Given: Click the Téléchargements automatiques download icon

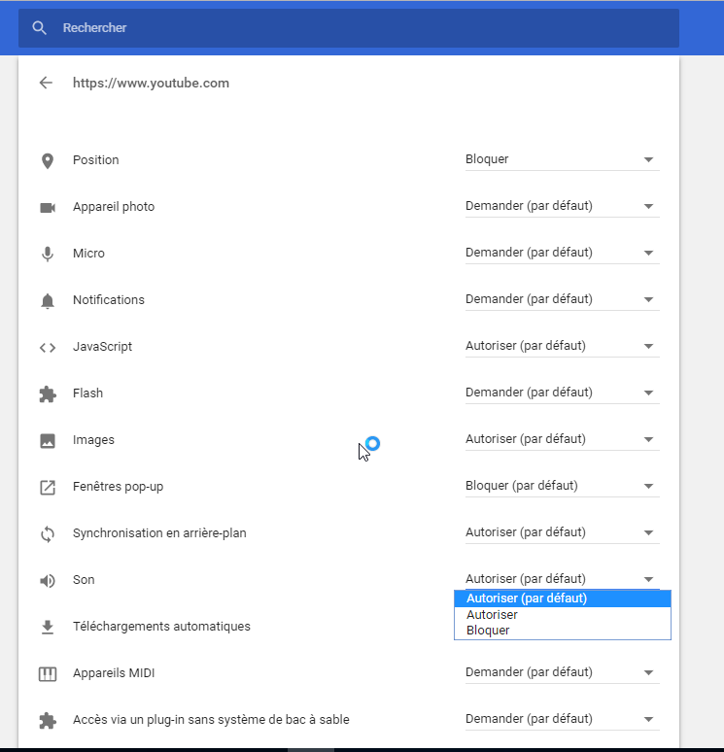Looking at the screenshot, I should click(47, 627).
